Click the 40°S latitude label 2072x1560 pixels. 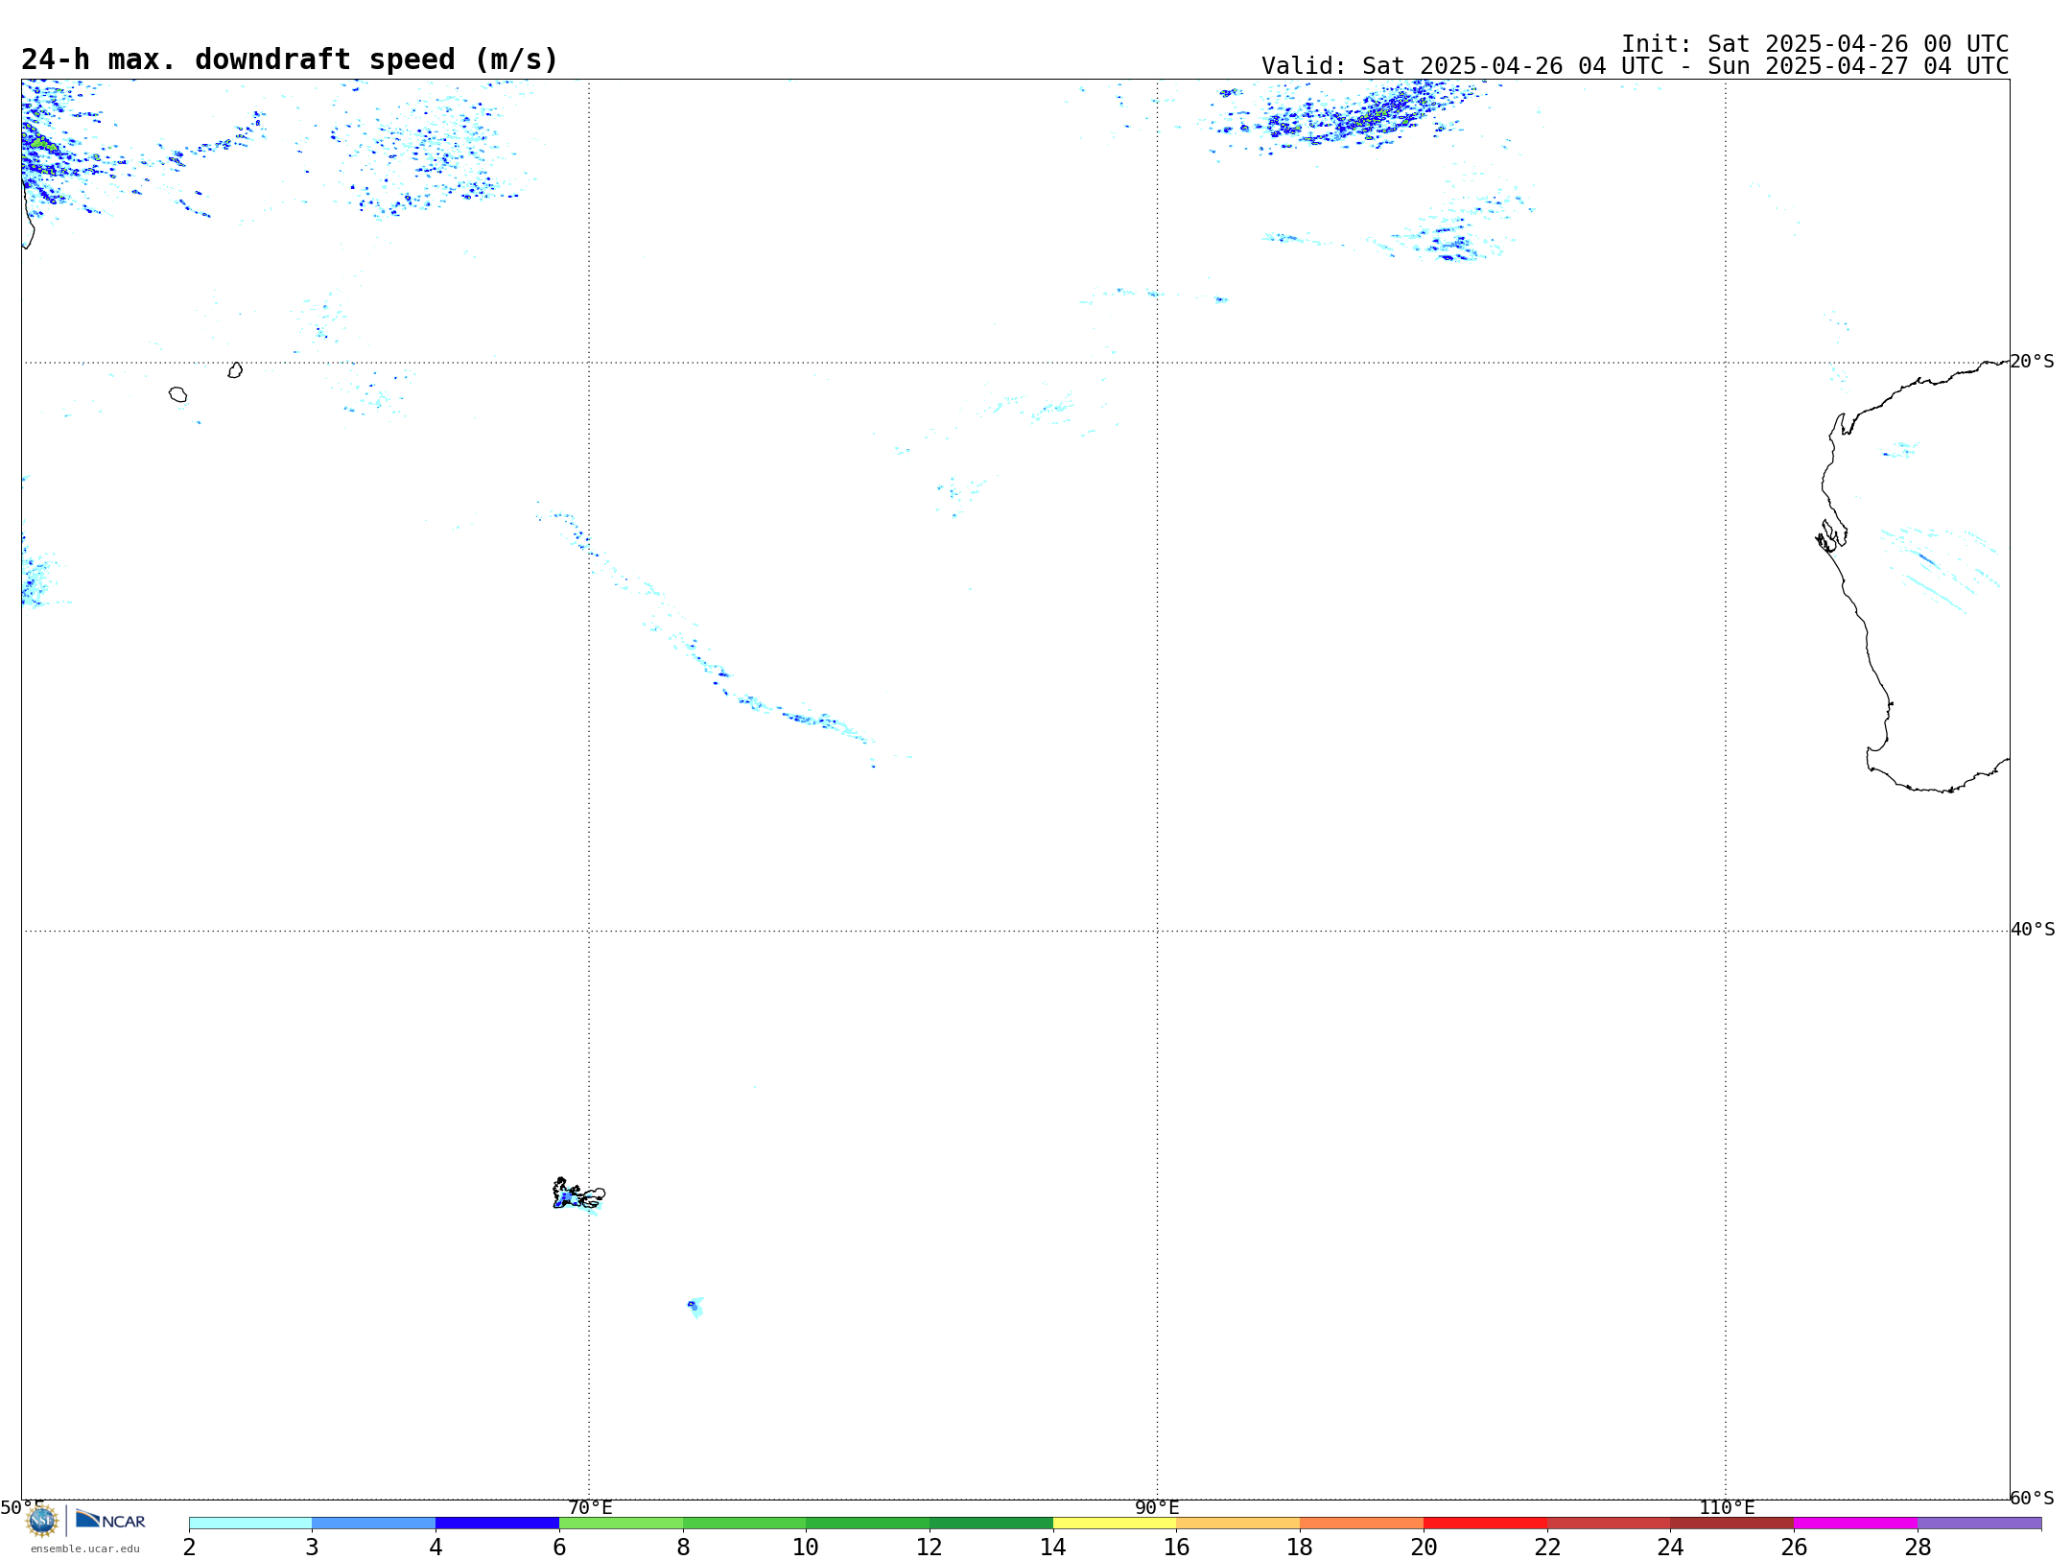[x=2032, y=930]
